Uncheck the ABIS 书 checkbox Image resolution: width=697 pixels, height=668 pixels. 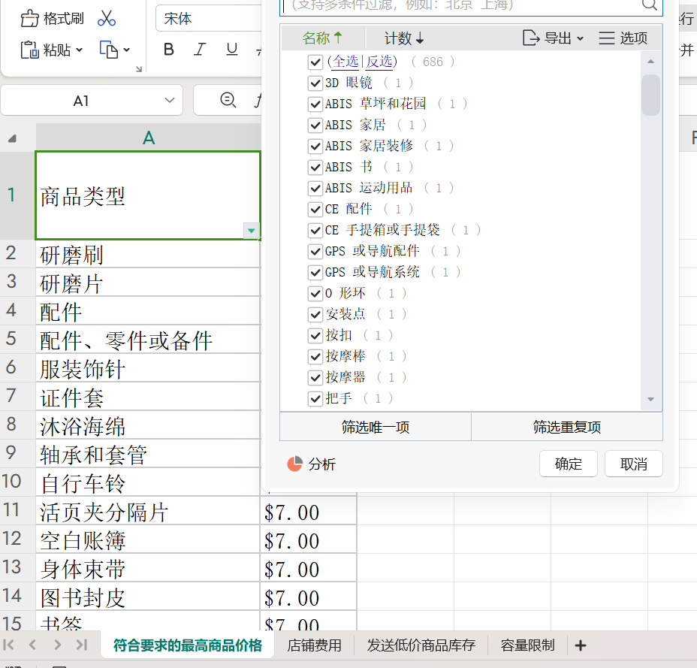pos(315,168)
